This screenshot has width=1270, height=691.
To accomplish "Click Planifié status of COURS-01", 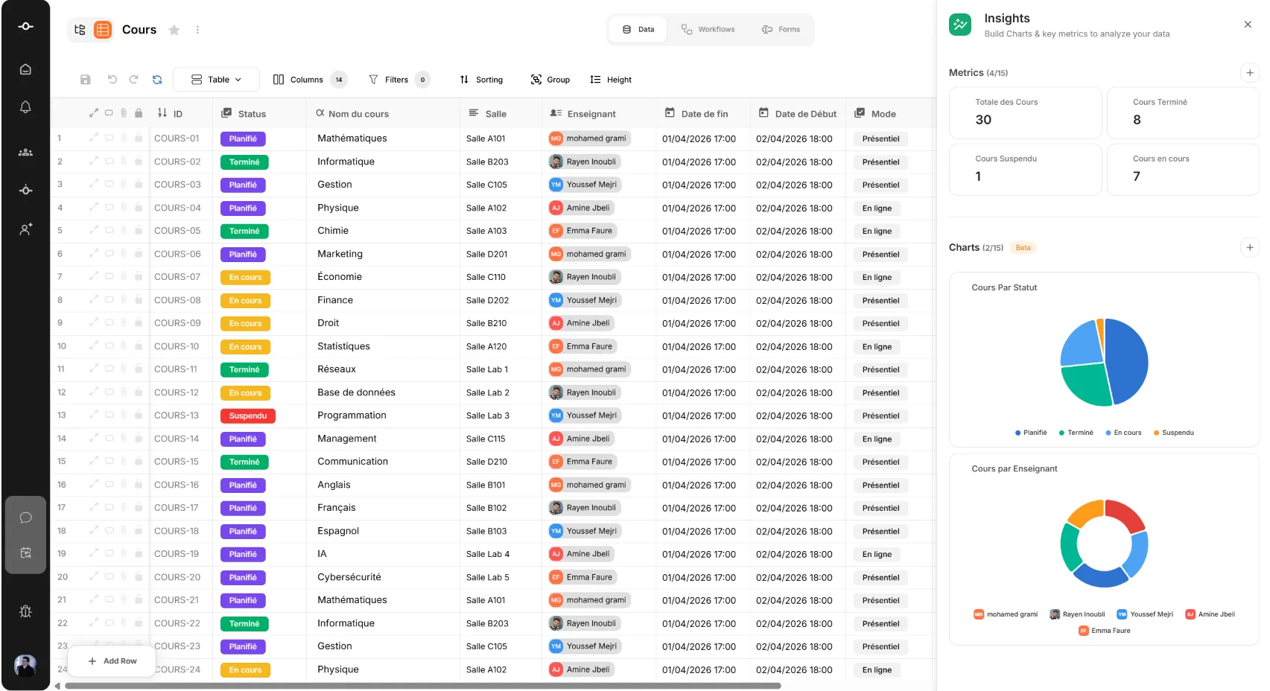I will (x=243, y=138).
